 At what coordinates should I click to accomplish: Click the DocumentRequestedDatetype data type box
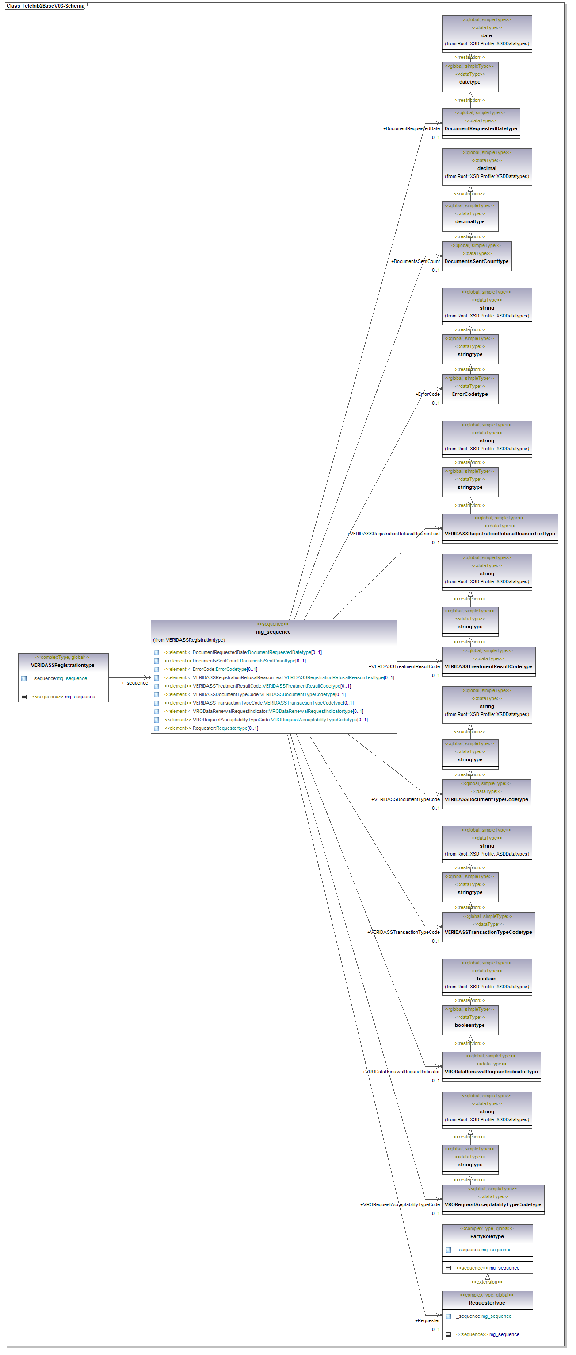(481, 128)
